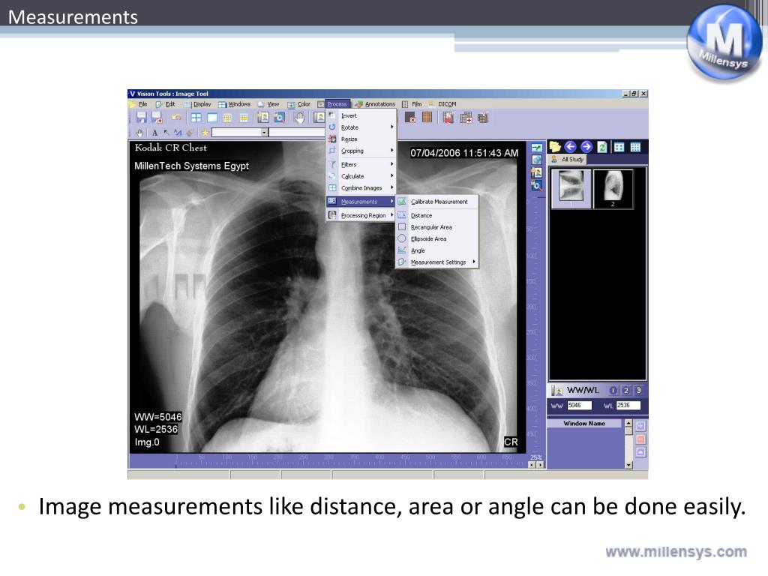This screenshot has width=768, height=576.
Task: Select the frontal chest thumbnail 1
Action: coord(571,188)
